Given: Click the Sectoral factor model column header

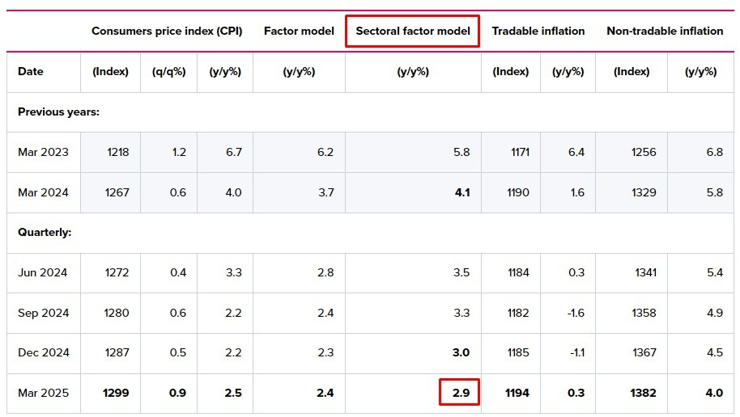Looking at the screenshot, I should coord(413,32).
